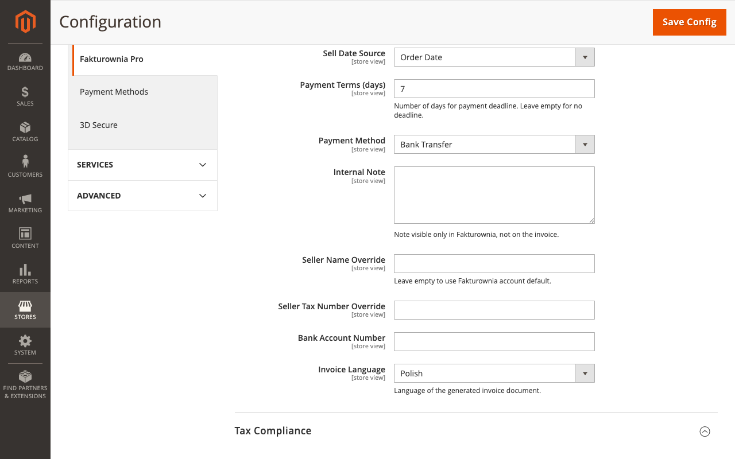Click the Magento logo at the top
The image size is (735, 459).
pos(25,22)
